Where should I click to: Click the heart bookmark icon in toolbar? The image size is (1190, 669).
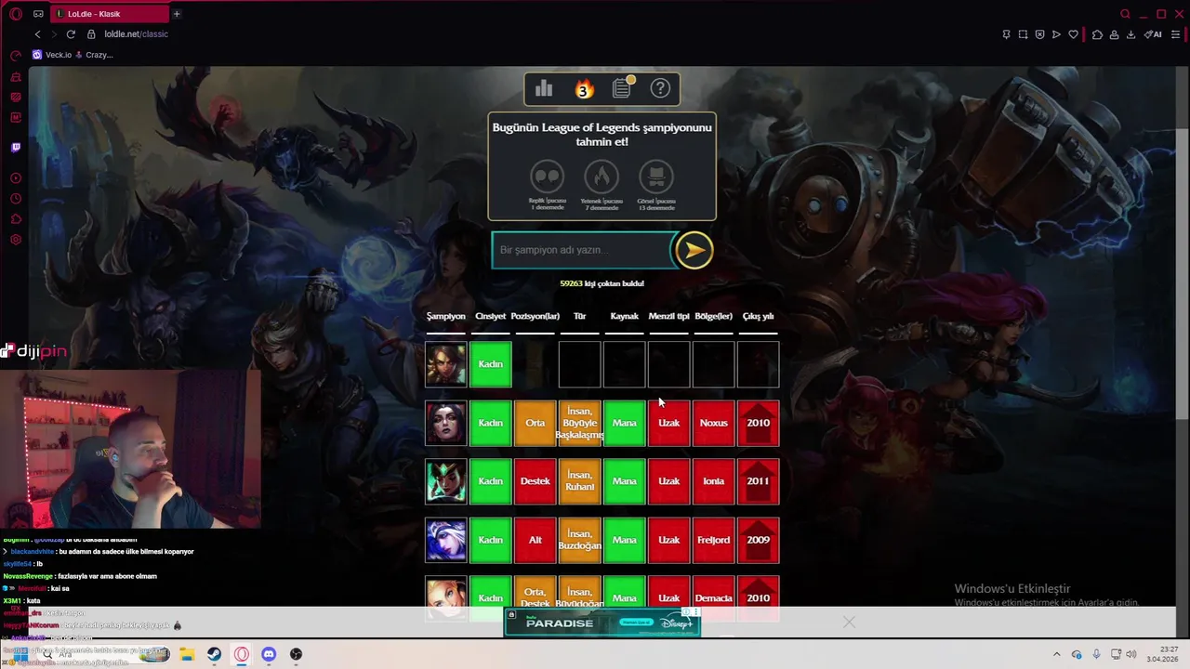[x=1073, y=34]
